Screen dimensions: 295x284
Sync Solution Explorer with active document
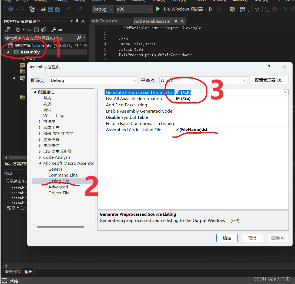coord(29,29)
